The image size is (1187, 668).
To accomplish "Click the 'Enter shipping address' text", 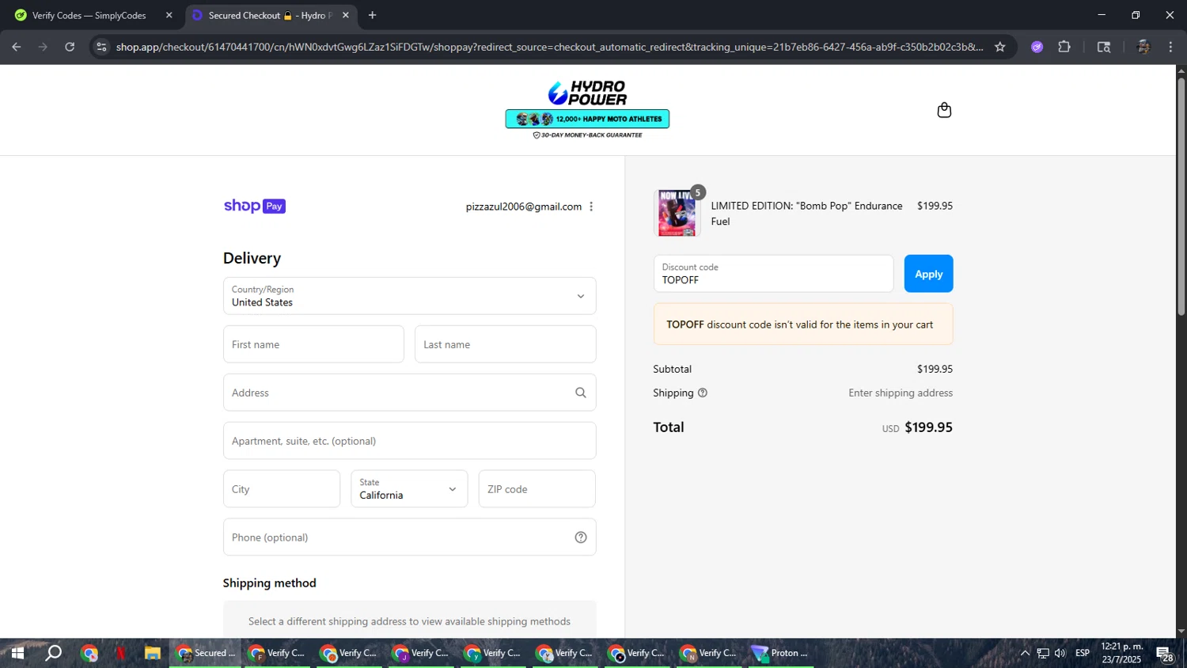I will point(901,393).
